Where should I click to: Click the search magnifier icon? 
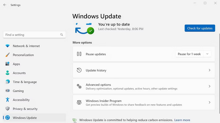coord(62,35)
